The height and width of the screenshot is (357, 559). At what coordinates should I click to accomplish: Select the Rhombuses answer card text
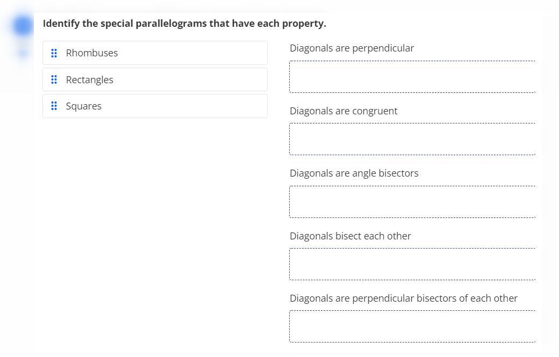92,53
